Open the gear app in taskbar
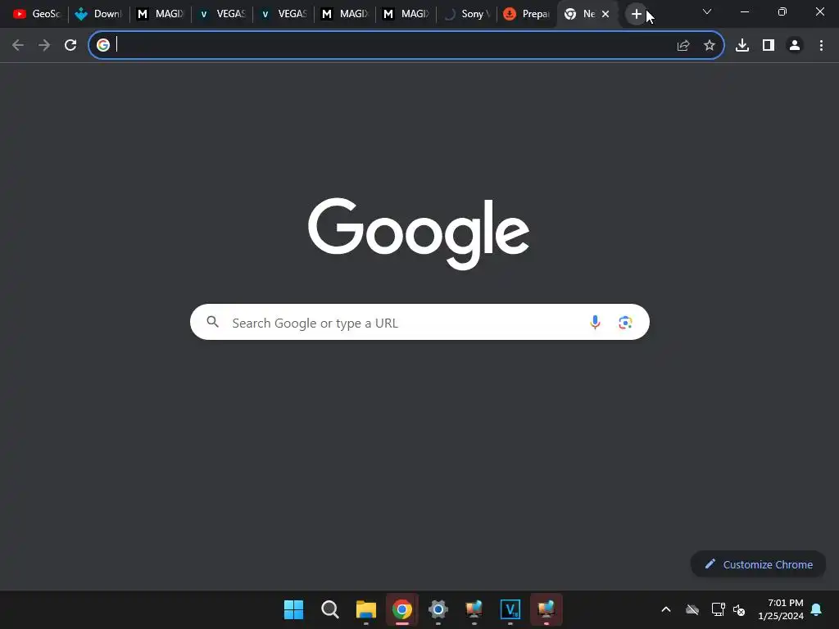 (438, 609)
